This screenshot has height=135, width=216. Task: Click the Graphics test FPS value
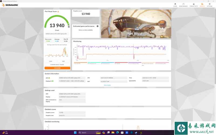[72, 116]
